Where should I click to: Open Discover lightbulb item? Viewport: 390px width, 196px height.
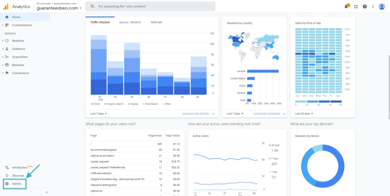[18, 176]
